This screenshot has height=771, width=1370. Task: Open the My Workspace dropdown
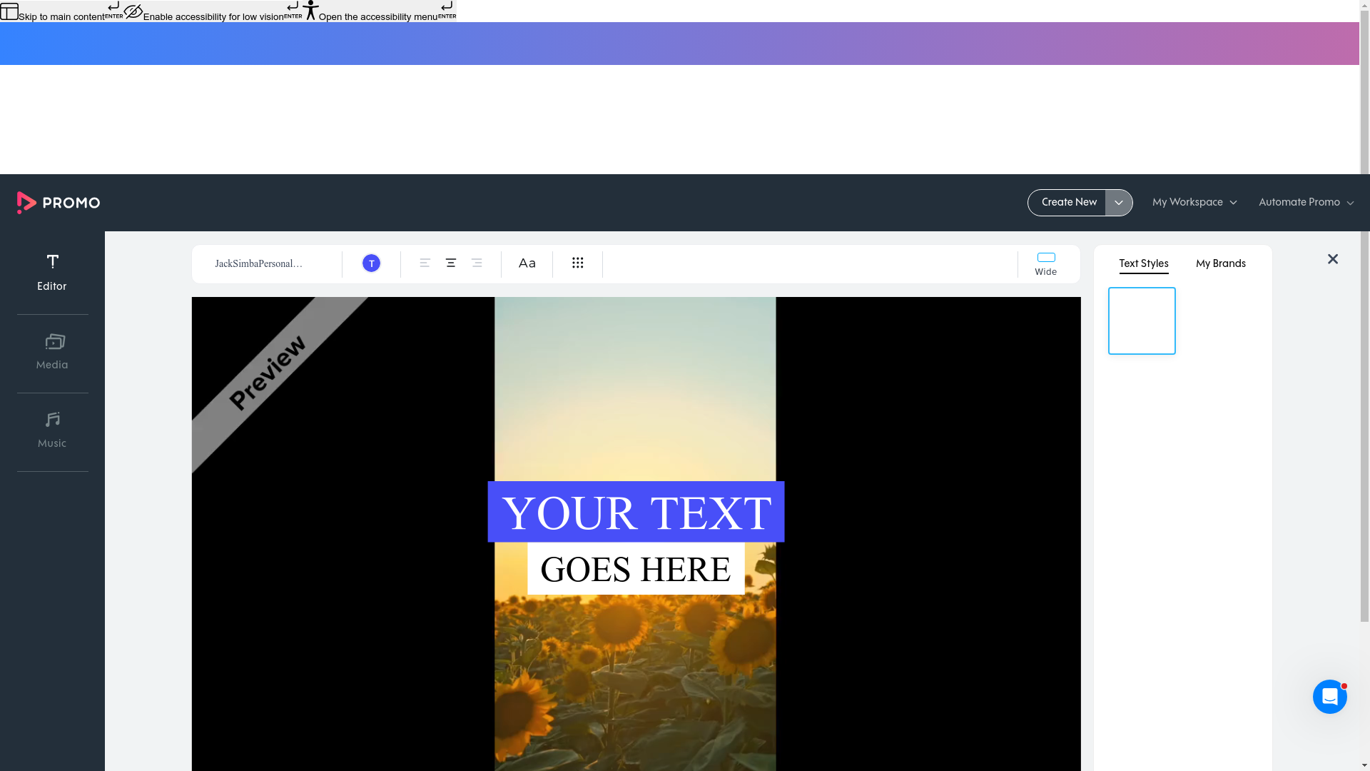coord(1194,203)
